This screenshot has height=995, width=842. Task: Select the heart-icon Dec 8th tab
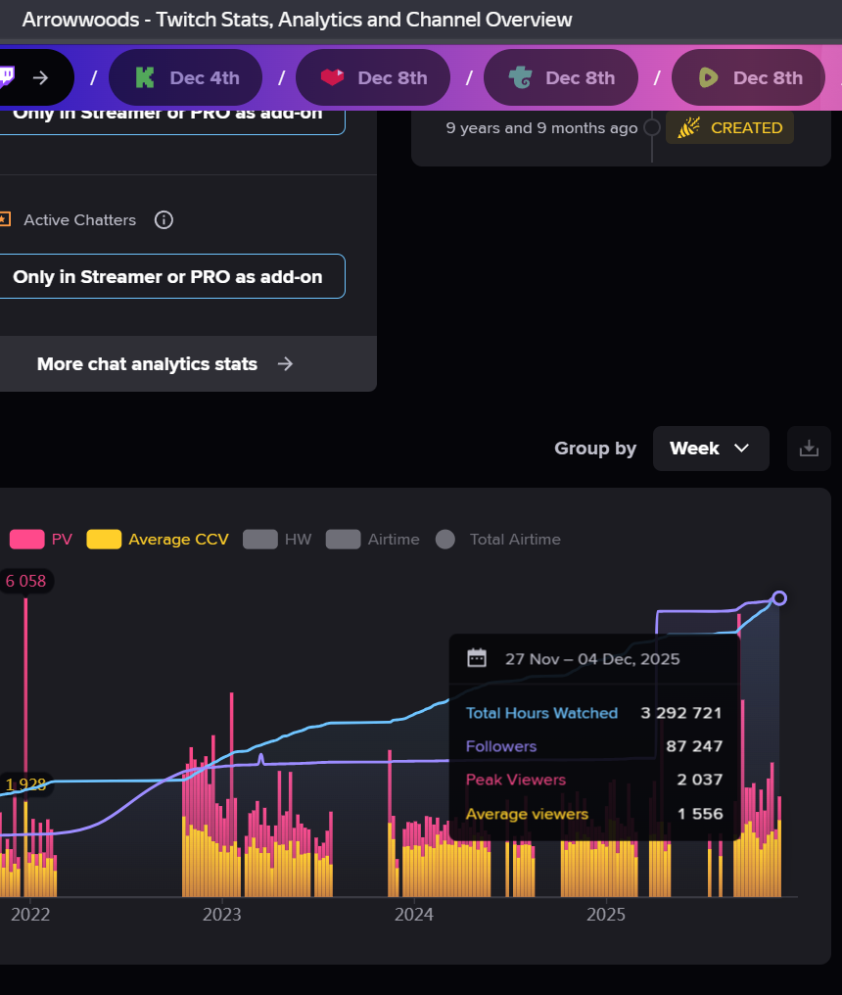pos(373,77)
